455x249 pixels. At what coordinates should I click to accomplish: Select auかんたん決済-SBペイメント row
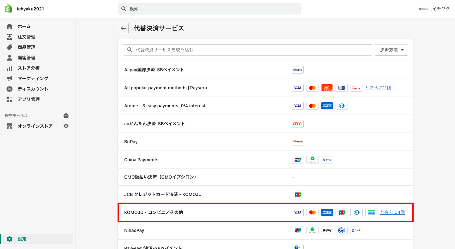click(265, 124)
